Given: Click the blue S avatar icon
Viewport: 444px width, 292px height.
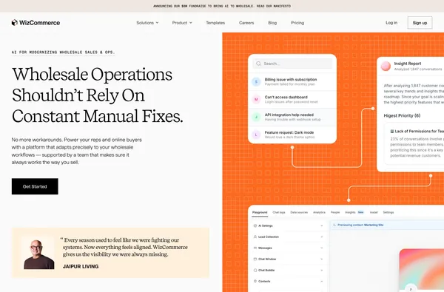Looking at the screenshot, I should coord(256,82).
